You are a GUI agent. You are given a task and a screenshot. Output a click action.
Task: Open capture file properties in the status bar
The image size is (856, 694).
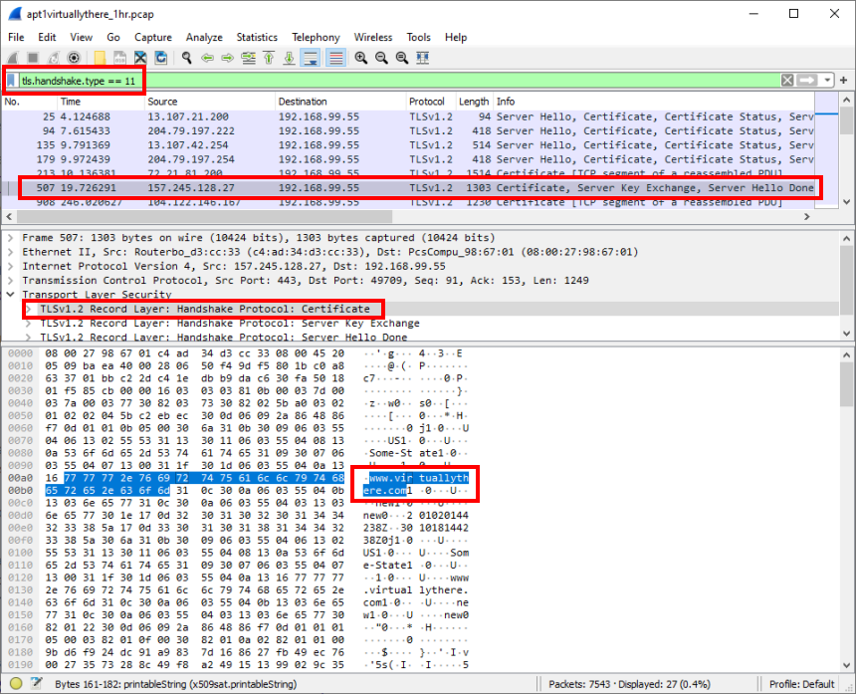coord(37,684)
